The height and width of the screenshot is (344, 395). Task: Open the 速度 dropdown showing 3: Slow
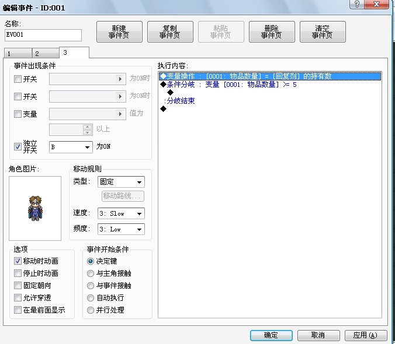coord(121,213)
